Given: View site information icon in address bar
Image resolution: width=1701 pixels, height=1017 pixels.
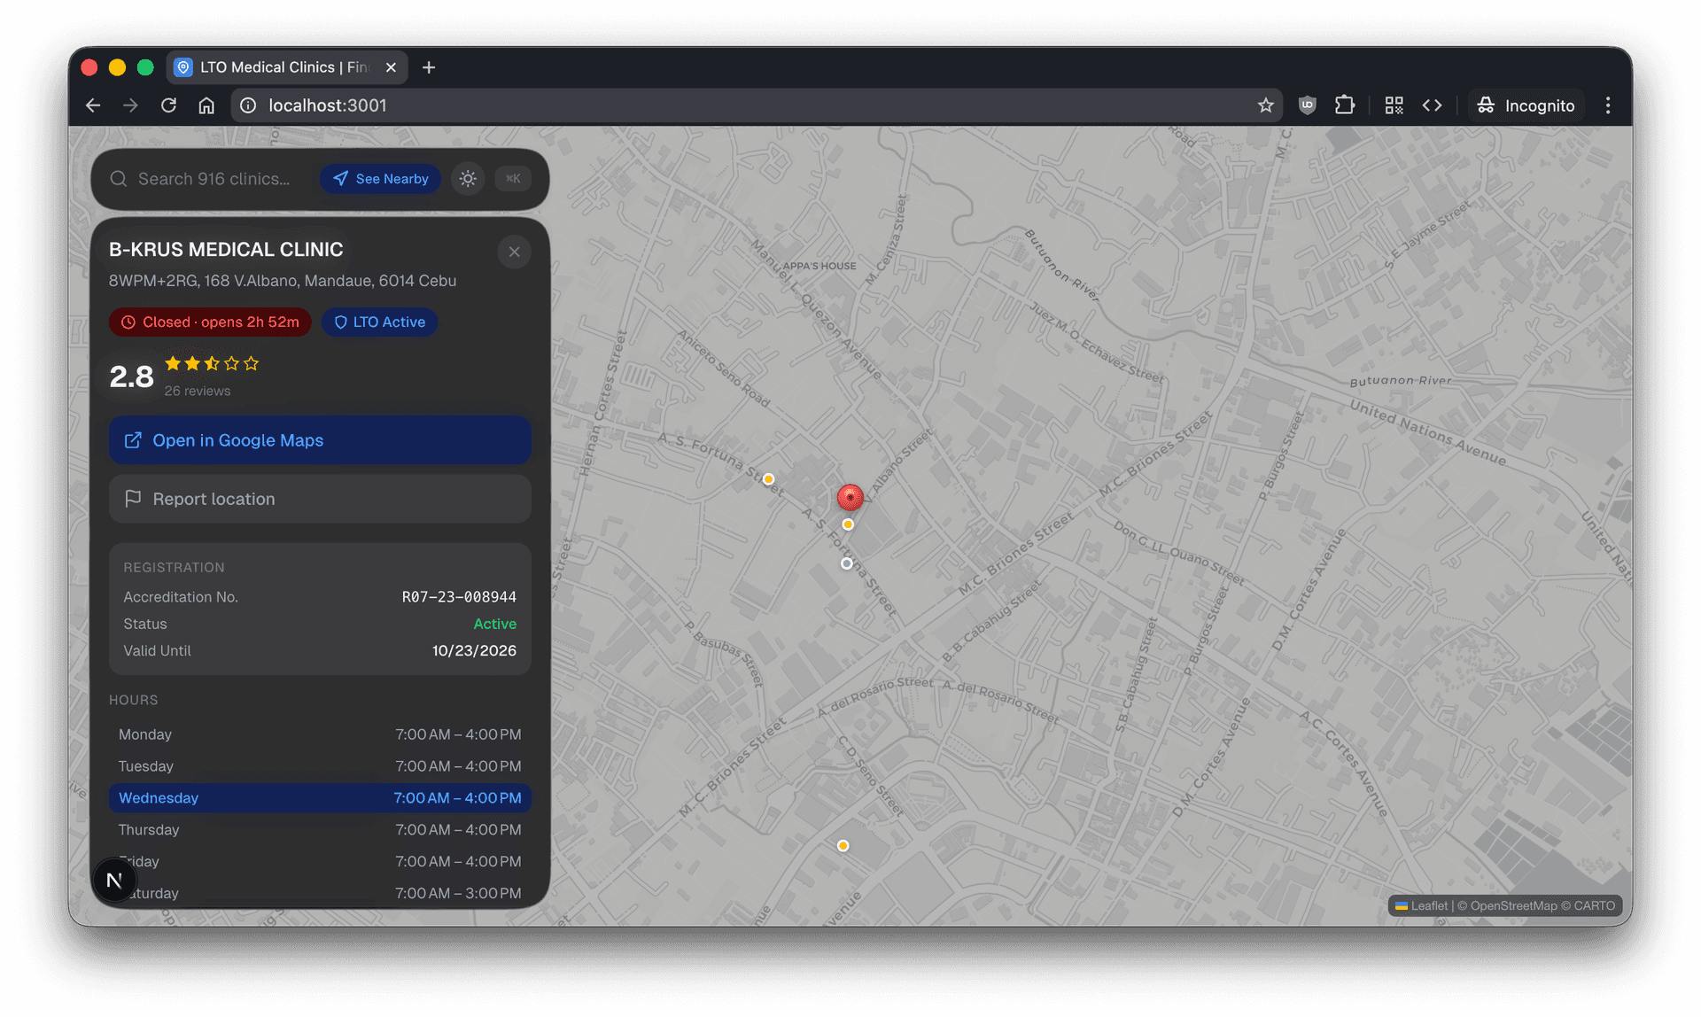Looking at the screenshot, I should [x=249, y=105].
